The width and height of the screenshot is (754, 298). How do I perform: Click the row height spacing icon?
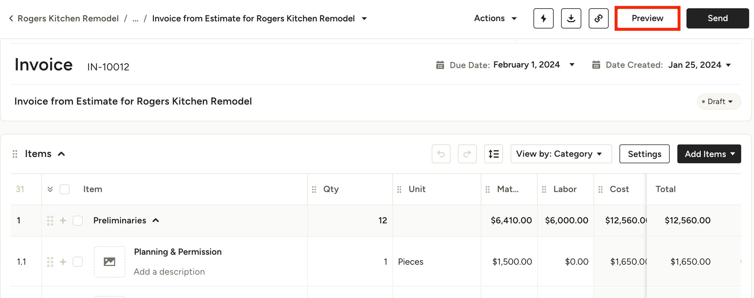pyautogui.click(x=494, y=154)
